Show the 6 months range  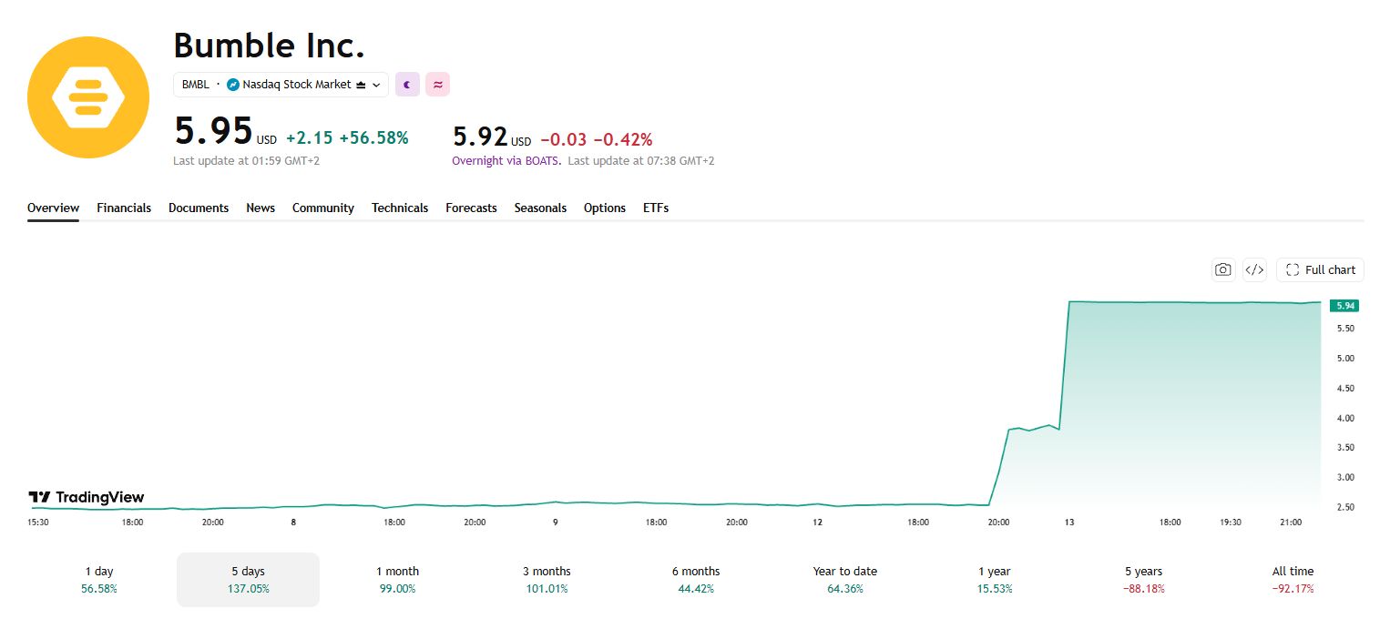coord(696,580)
